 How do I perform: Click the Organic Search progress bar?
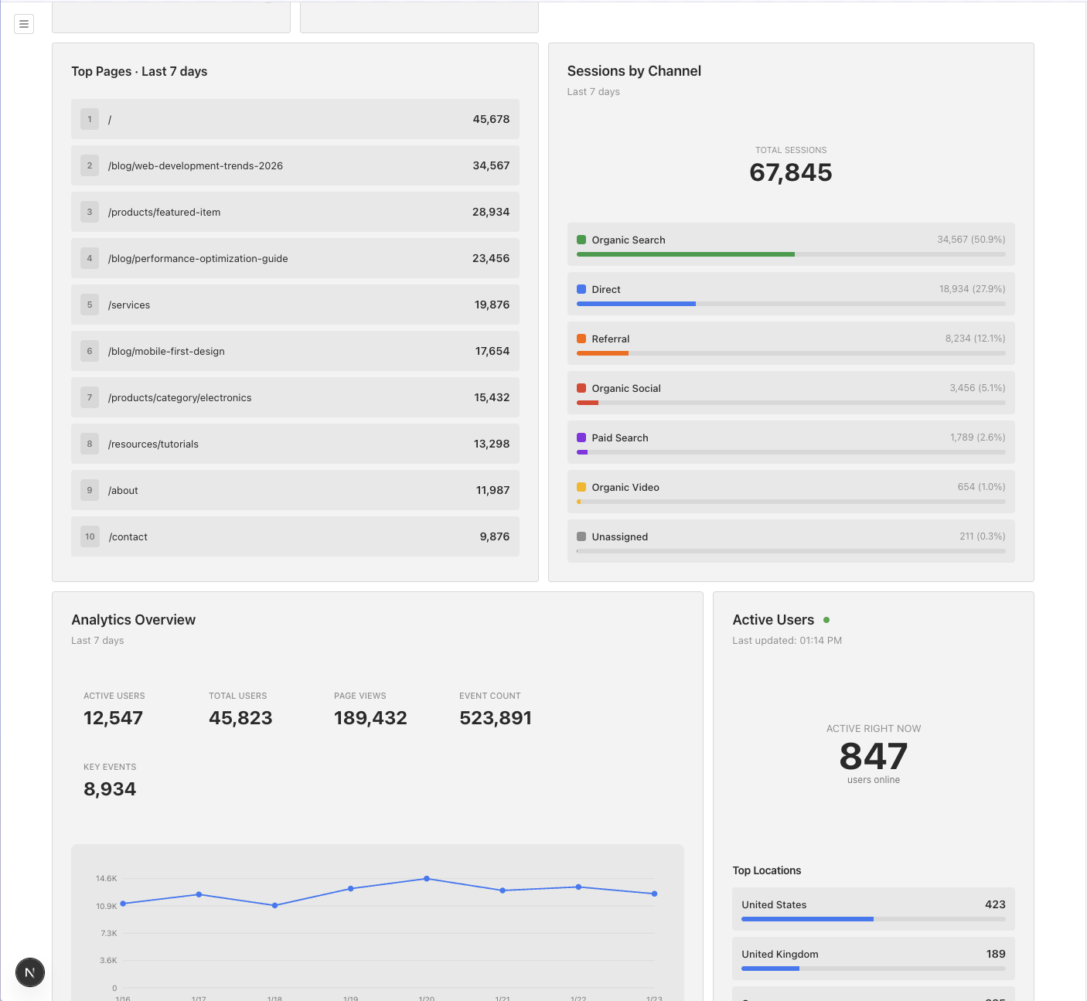pos(791,254)
